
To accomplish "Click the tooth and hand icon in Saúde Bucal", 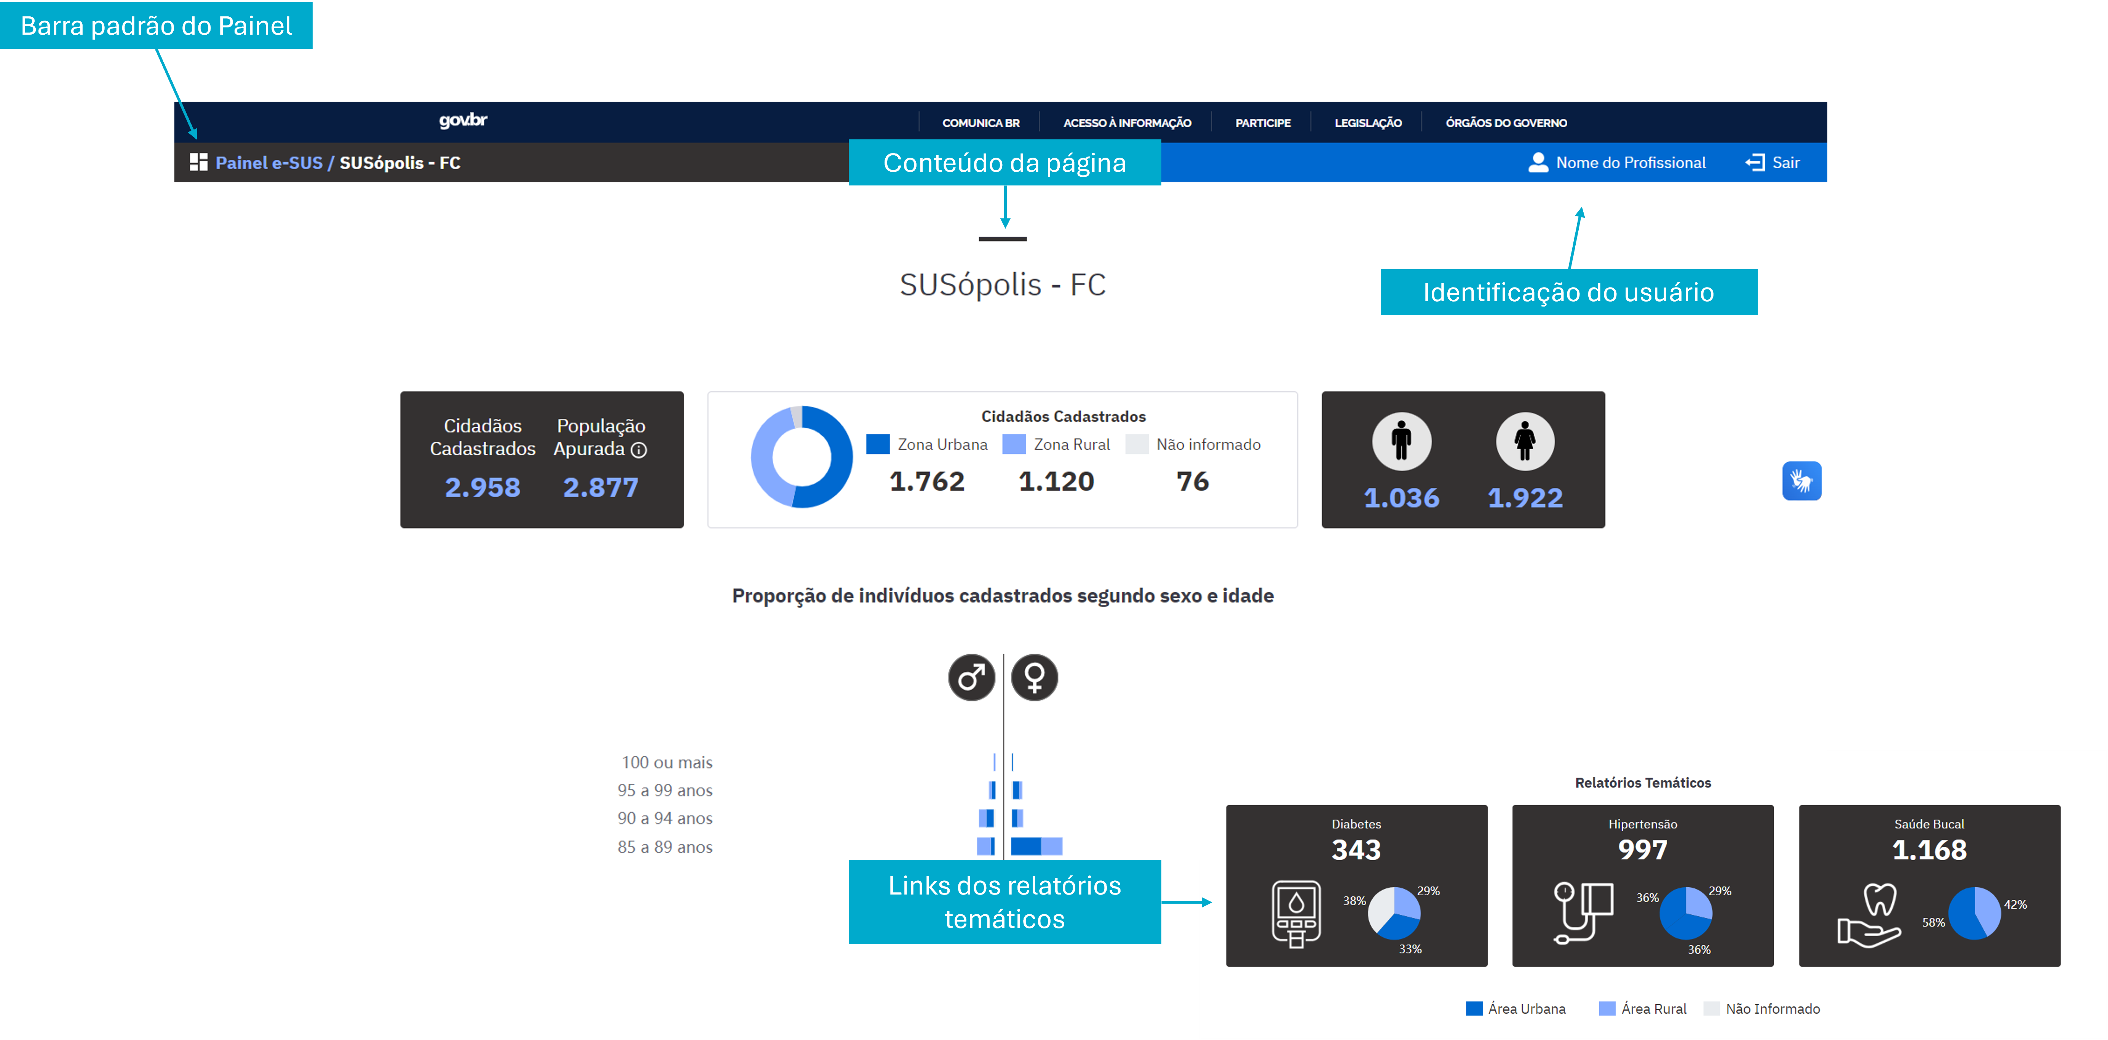I will pos(1870,915).
